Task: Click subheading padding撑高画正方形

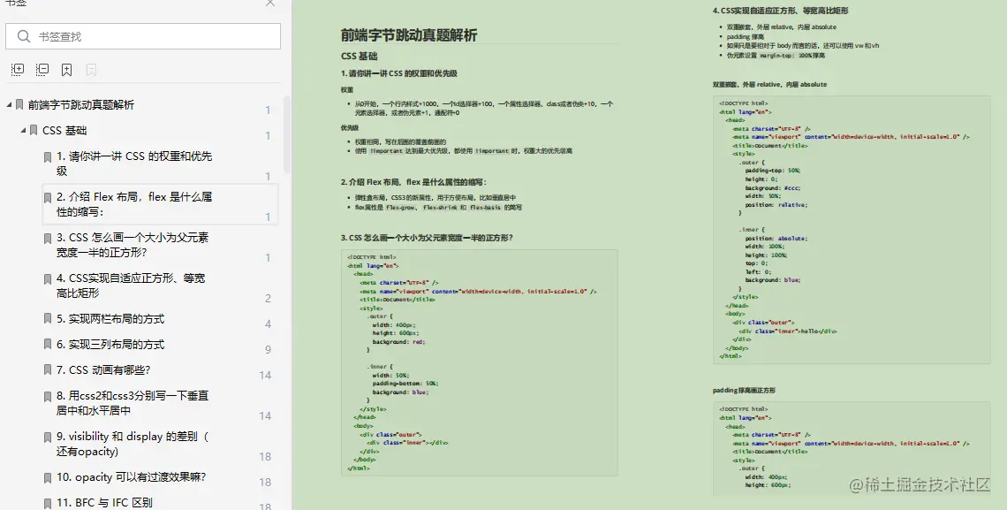Action: (x=744, y=390)
